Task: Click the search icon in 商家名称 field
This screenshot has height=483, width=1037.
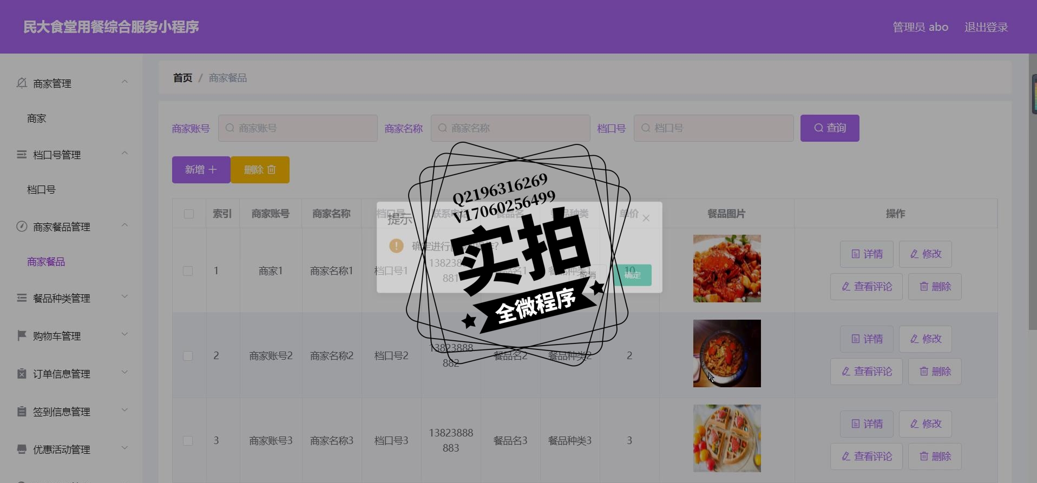Action: pyautogui.click(x=443, y=128)
